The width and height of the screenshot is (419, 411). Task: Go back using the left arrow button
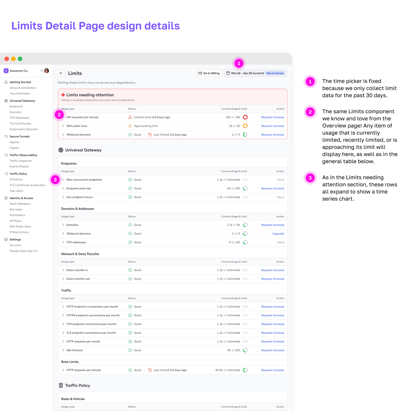click(x=61, y=73)
